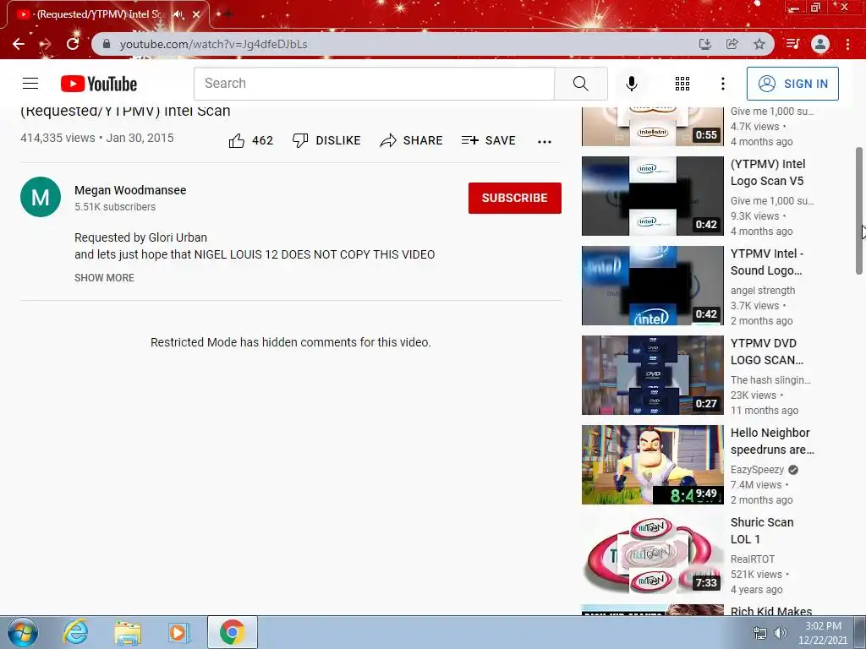Click Megan Woodmansee channel avatar

point(41,197)
